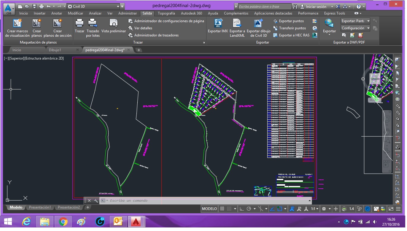Click Crear marcos de visualización
This screenshot has width=407, height=231.
[x=18, y=28]
